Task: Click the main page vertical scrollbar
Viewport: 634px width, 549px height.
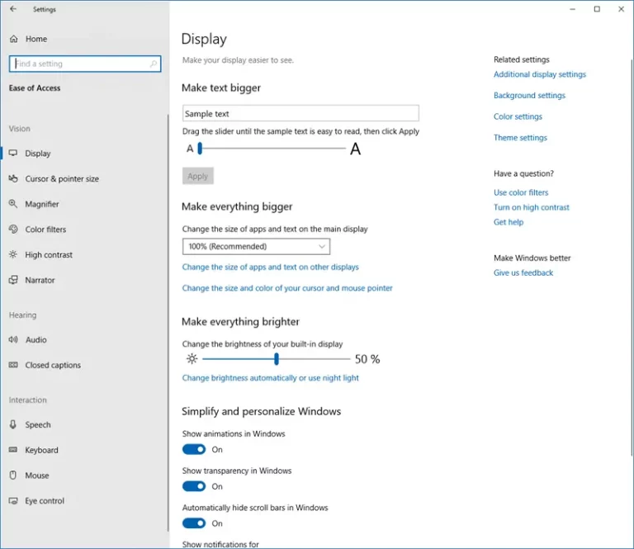Action: 632,258
